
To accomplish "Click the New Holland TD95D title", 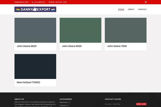I will [x=28, y=82].
